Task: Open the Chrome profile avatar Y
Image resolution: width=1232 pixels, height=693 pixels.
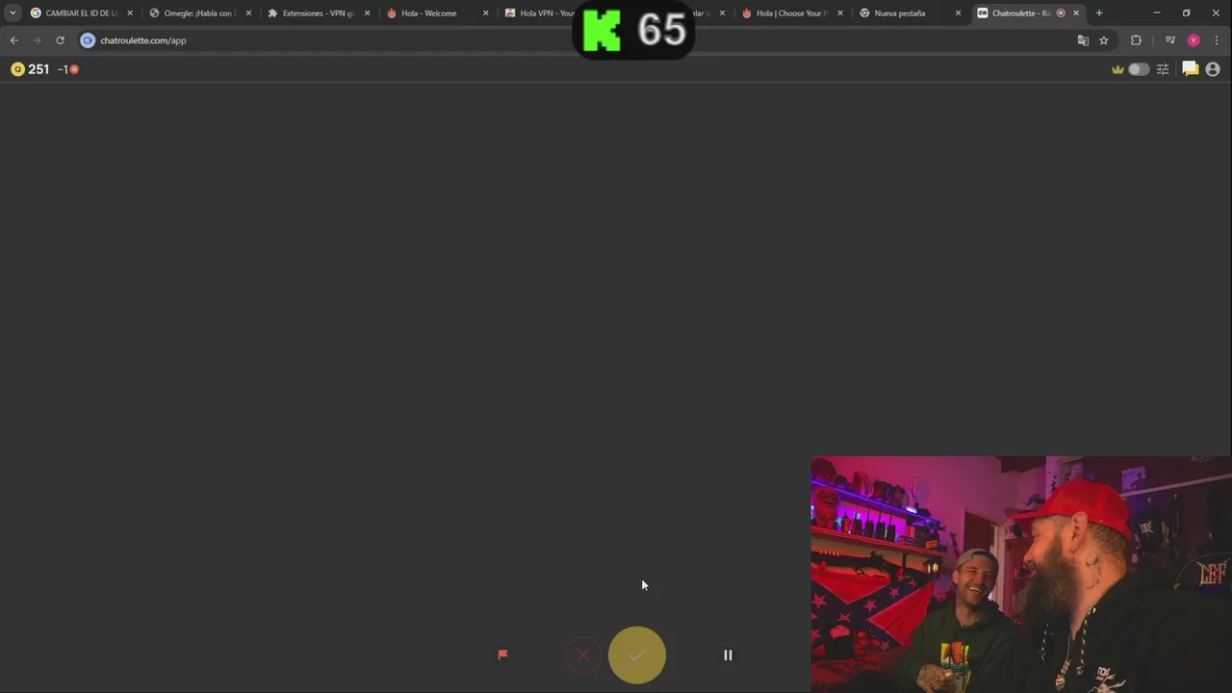Action: 1193,40
